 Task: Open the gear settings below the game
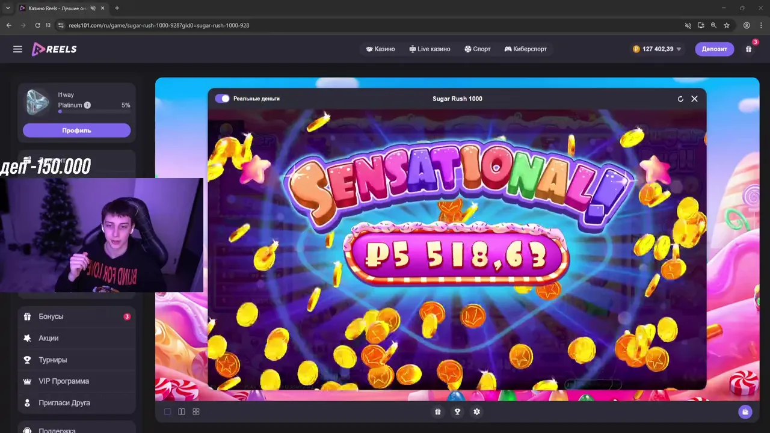click(x=476, y=411)
